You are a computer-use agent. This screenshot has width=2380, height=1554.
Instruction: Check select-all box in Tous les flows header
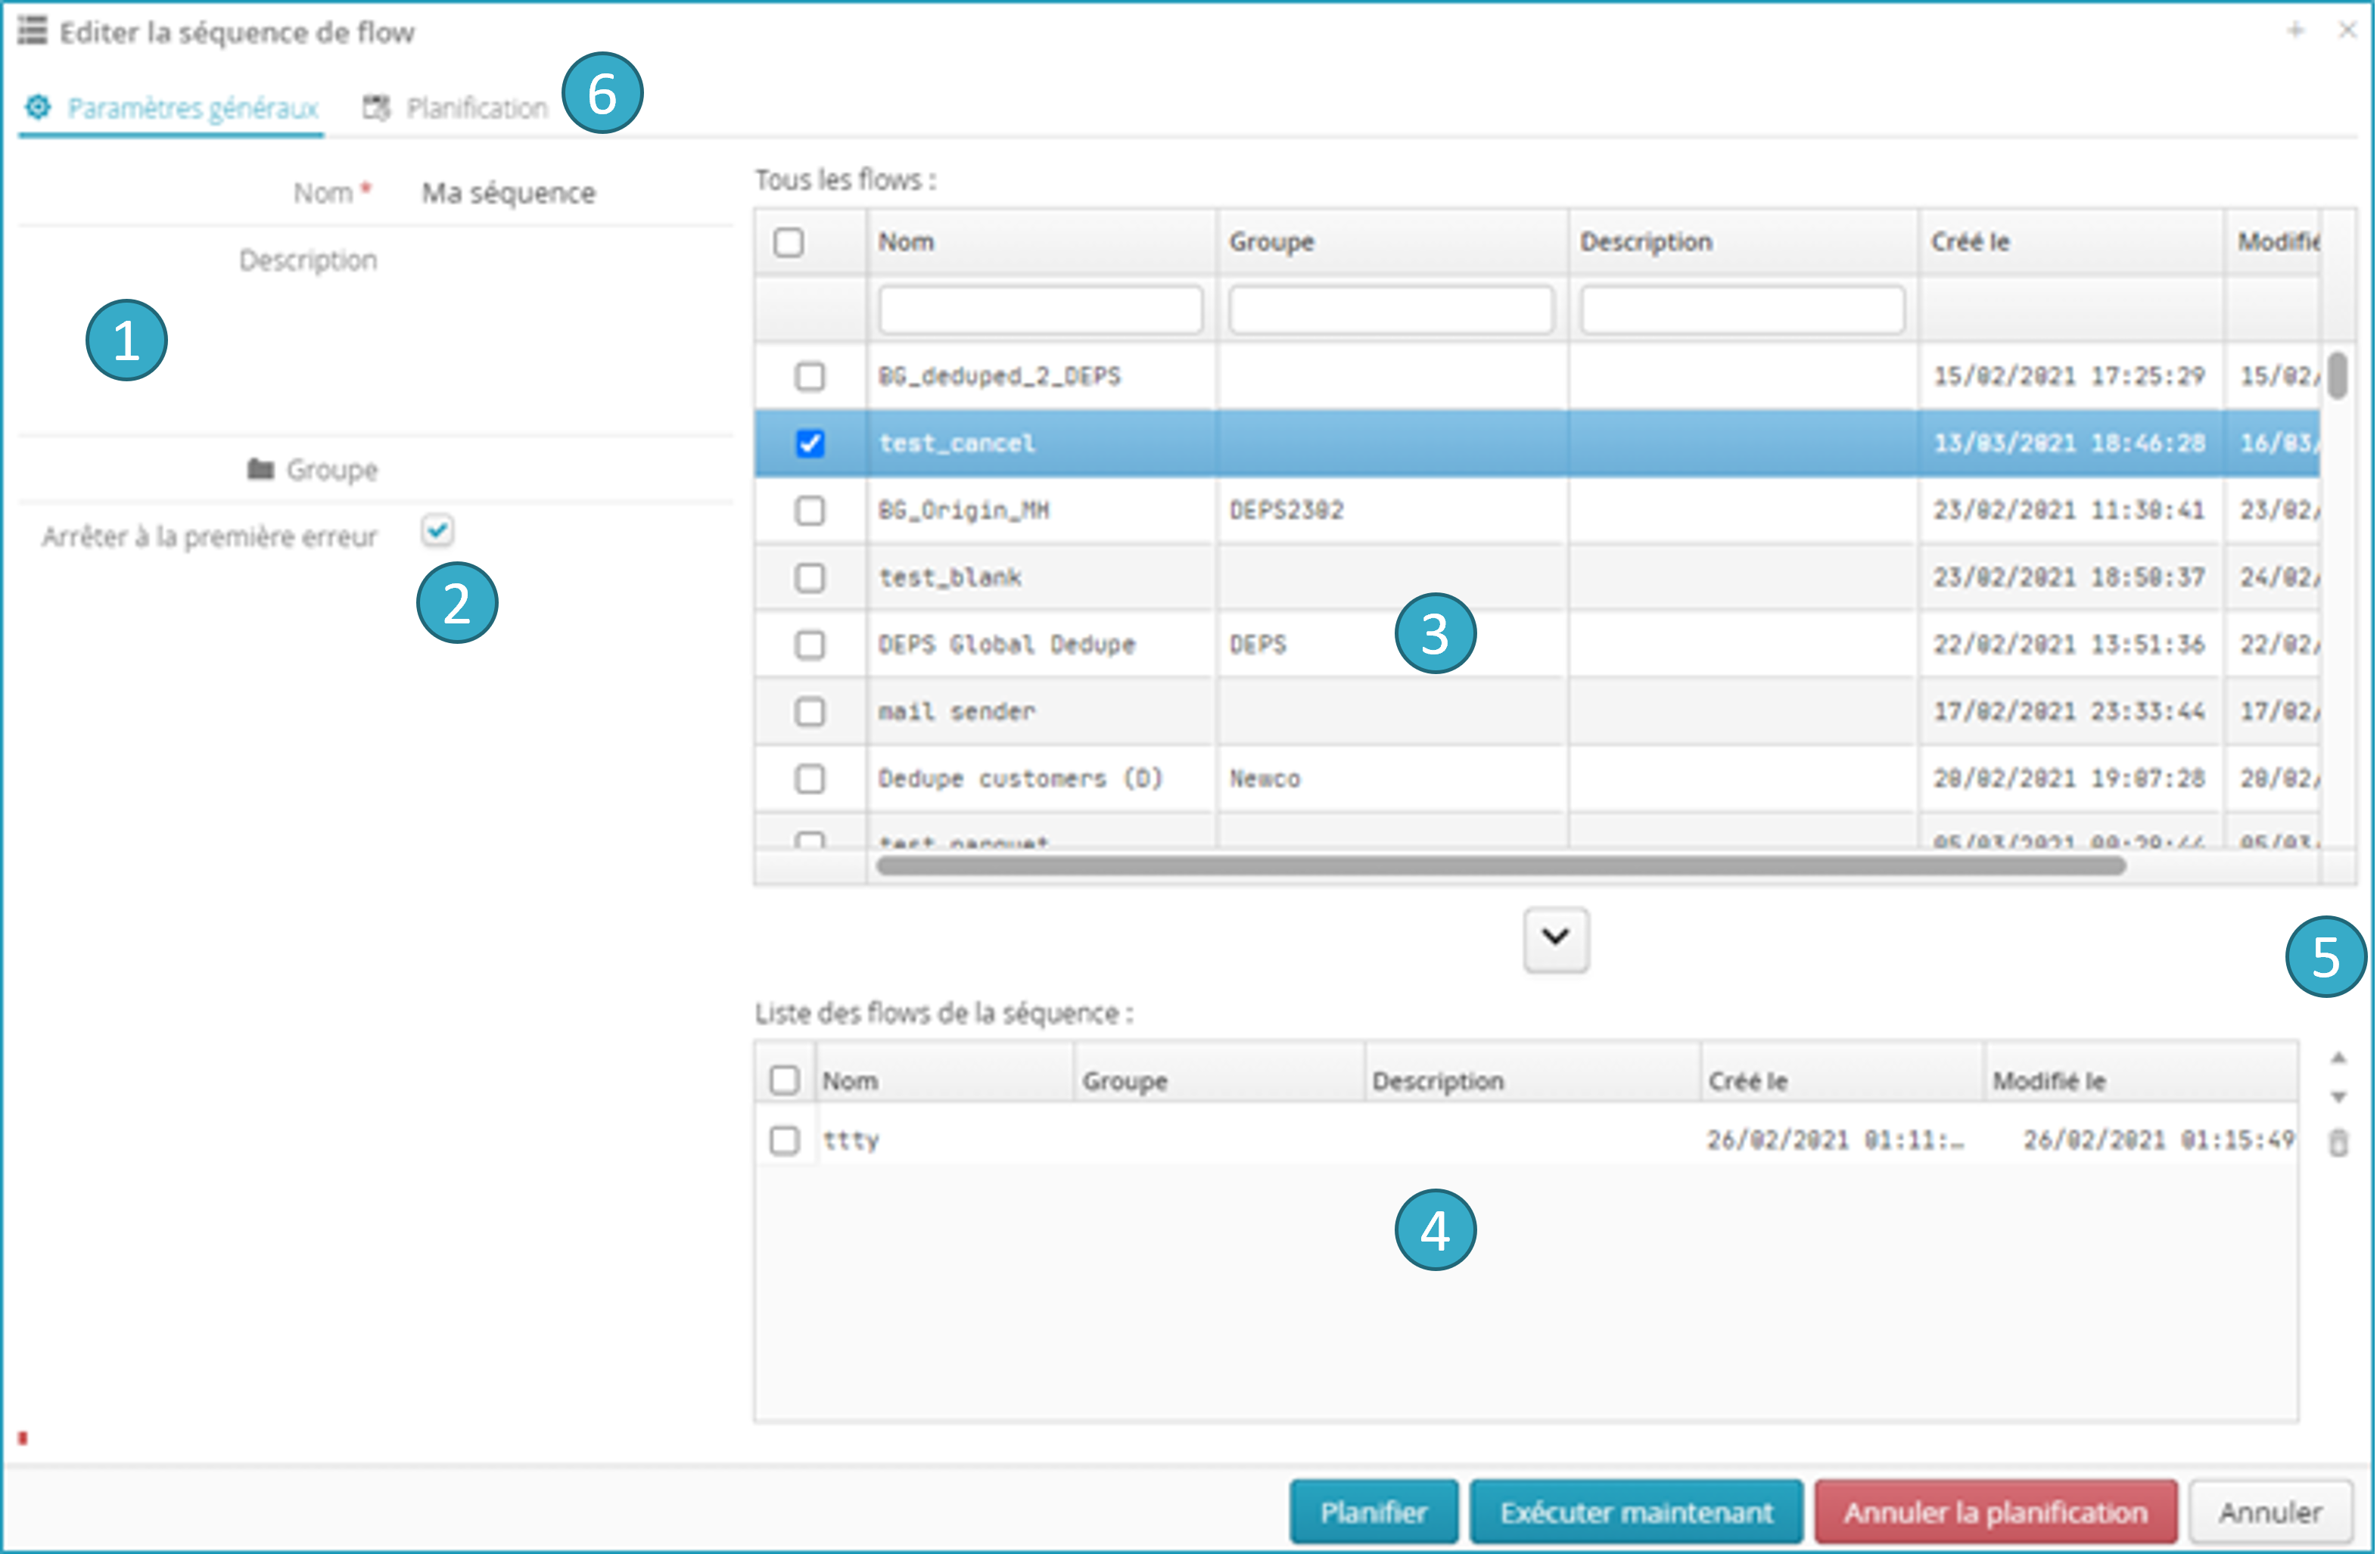point(788,242)
